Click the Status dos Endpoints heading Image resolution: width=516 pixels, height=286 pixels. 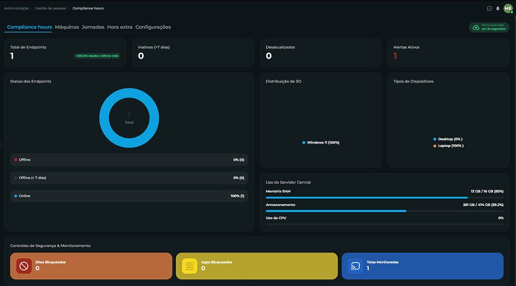[x=31, y=82]
